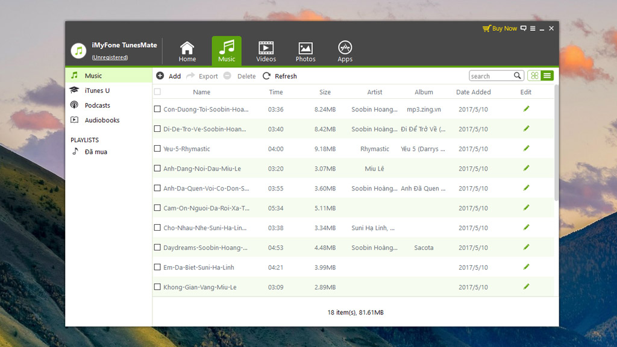The height and width of the screenshot is (347, 617).
Task: Sort by the Artist column header
Action: tap(375, 92)
